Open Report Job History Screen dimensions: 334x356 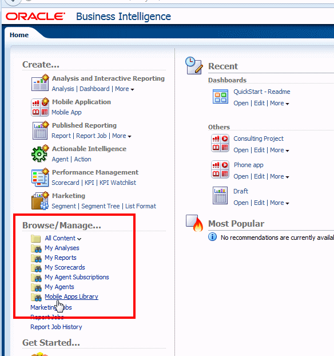pyautogui.click(x=56, y=327)
